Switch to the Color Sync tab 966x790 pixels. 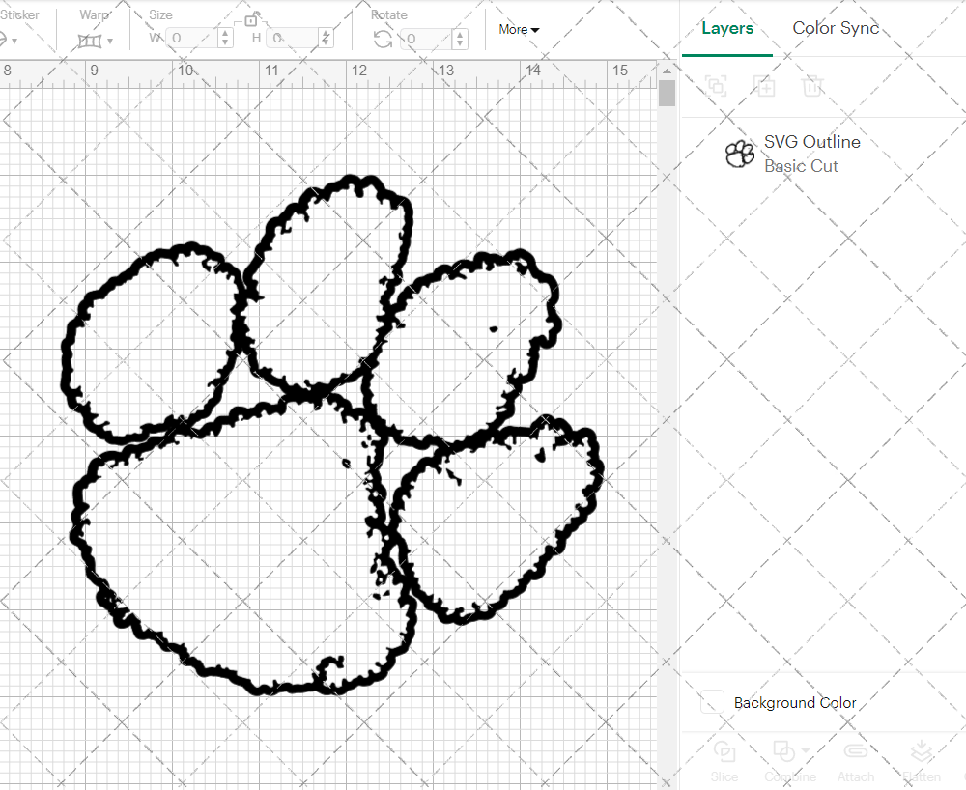[836, 28]
